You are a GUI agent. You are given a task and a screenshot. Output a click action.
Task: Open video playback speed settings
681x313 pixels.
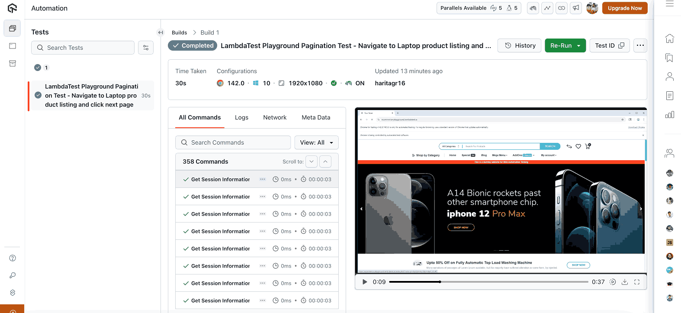click(613, 282)
